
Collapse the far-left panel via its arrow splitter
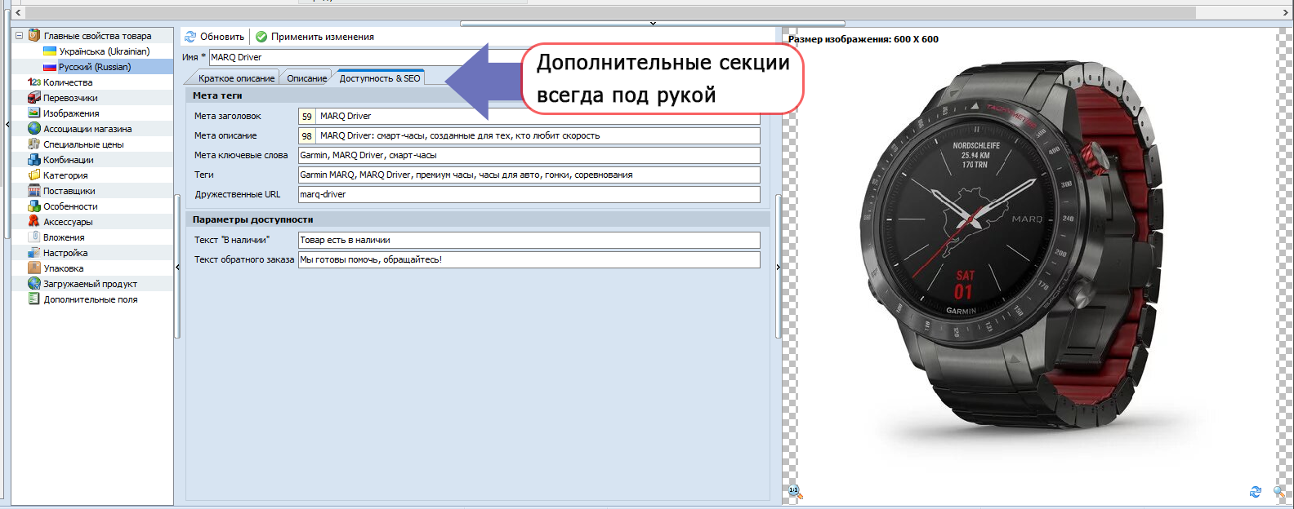click(7, 124)
